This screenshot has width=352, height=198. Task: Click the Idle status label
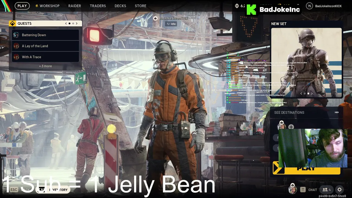coord(171,24)
